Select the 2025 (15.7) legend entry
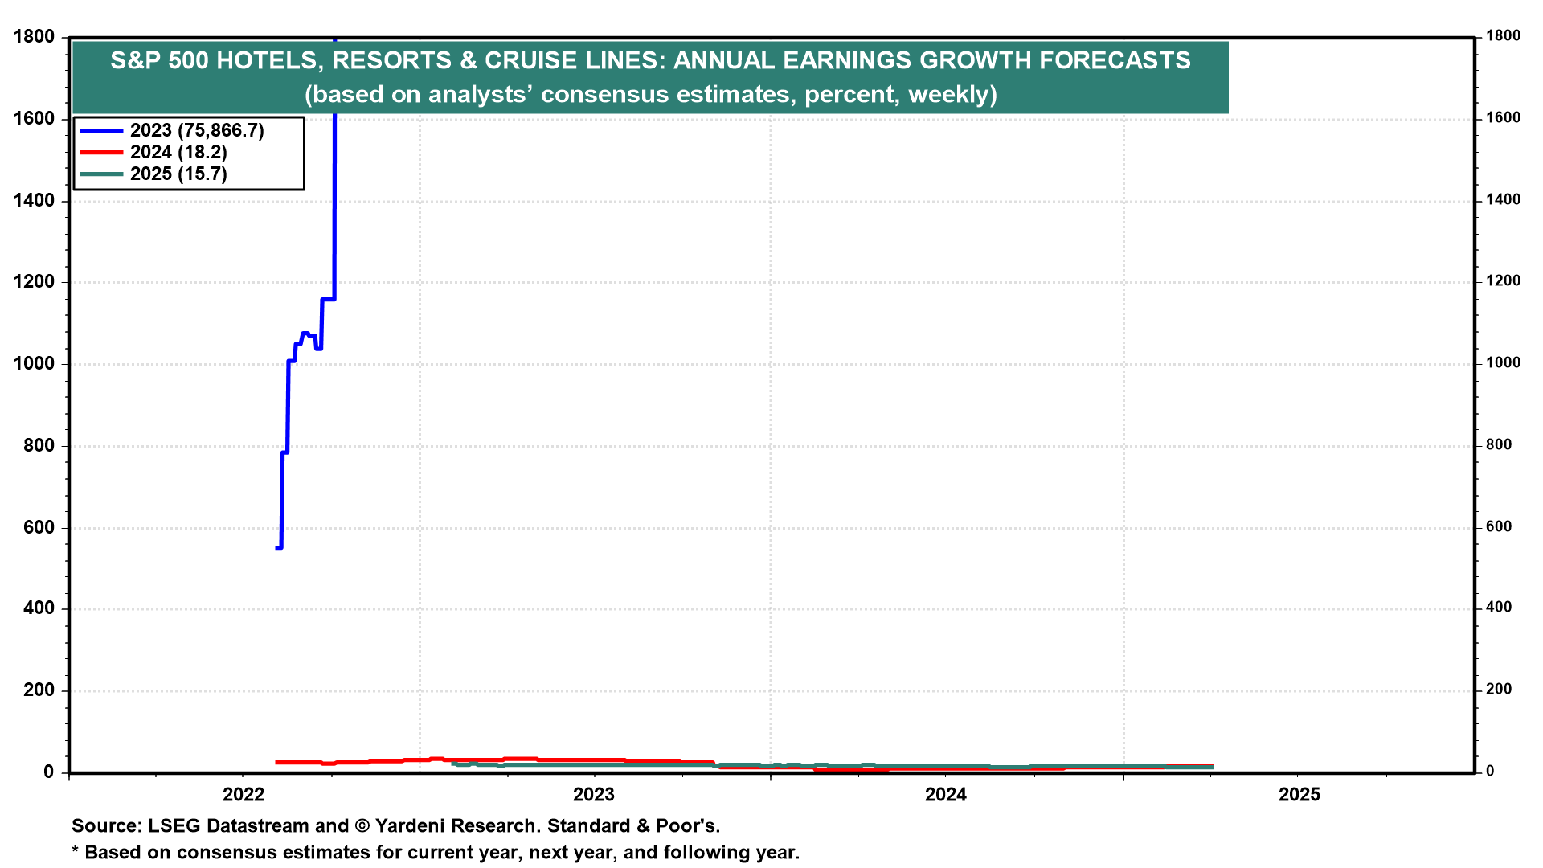1543x868 pixels. [178, 174]
